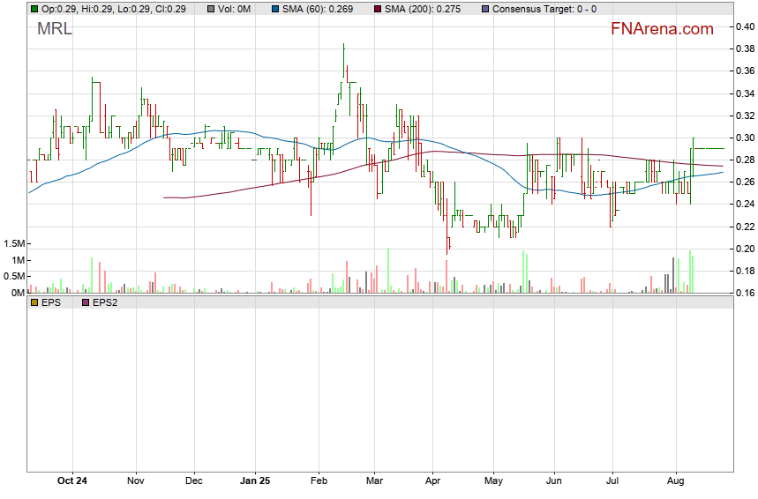Click the maroon SMA (200) legend swatch
The image size is (758, 499).
[x=378, y=9]
